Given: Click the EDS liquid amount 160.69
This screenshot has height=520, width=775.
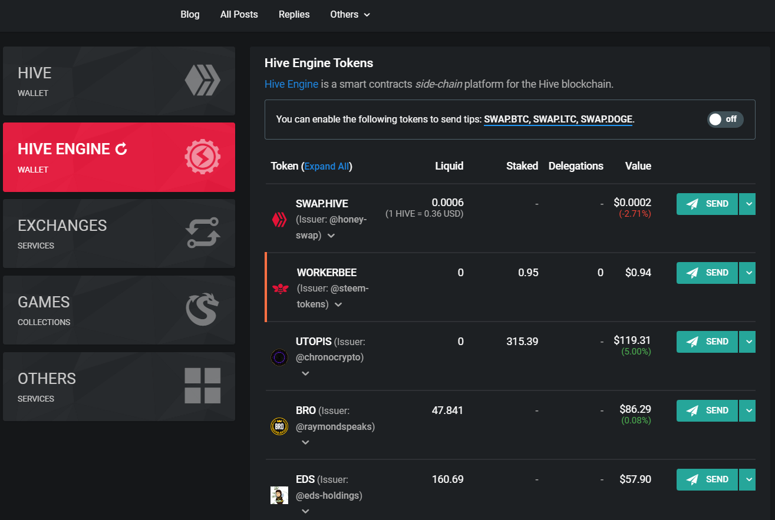Looking at the screenshot, I should pos(447,479).
